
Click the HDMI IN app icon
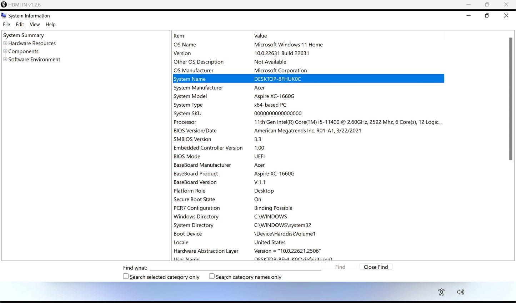coord(4,5)
